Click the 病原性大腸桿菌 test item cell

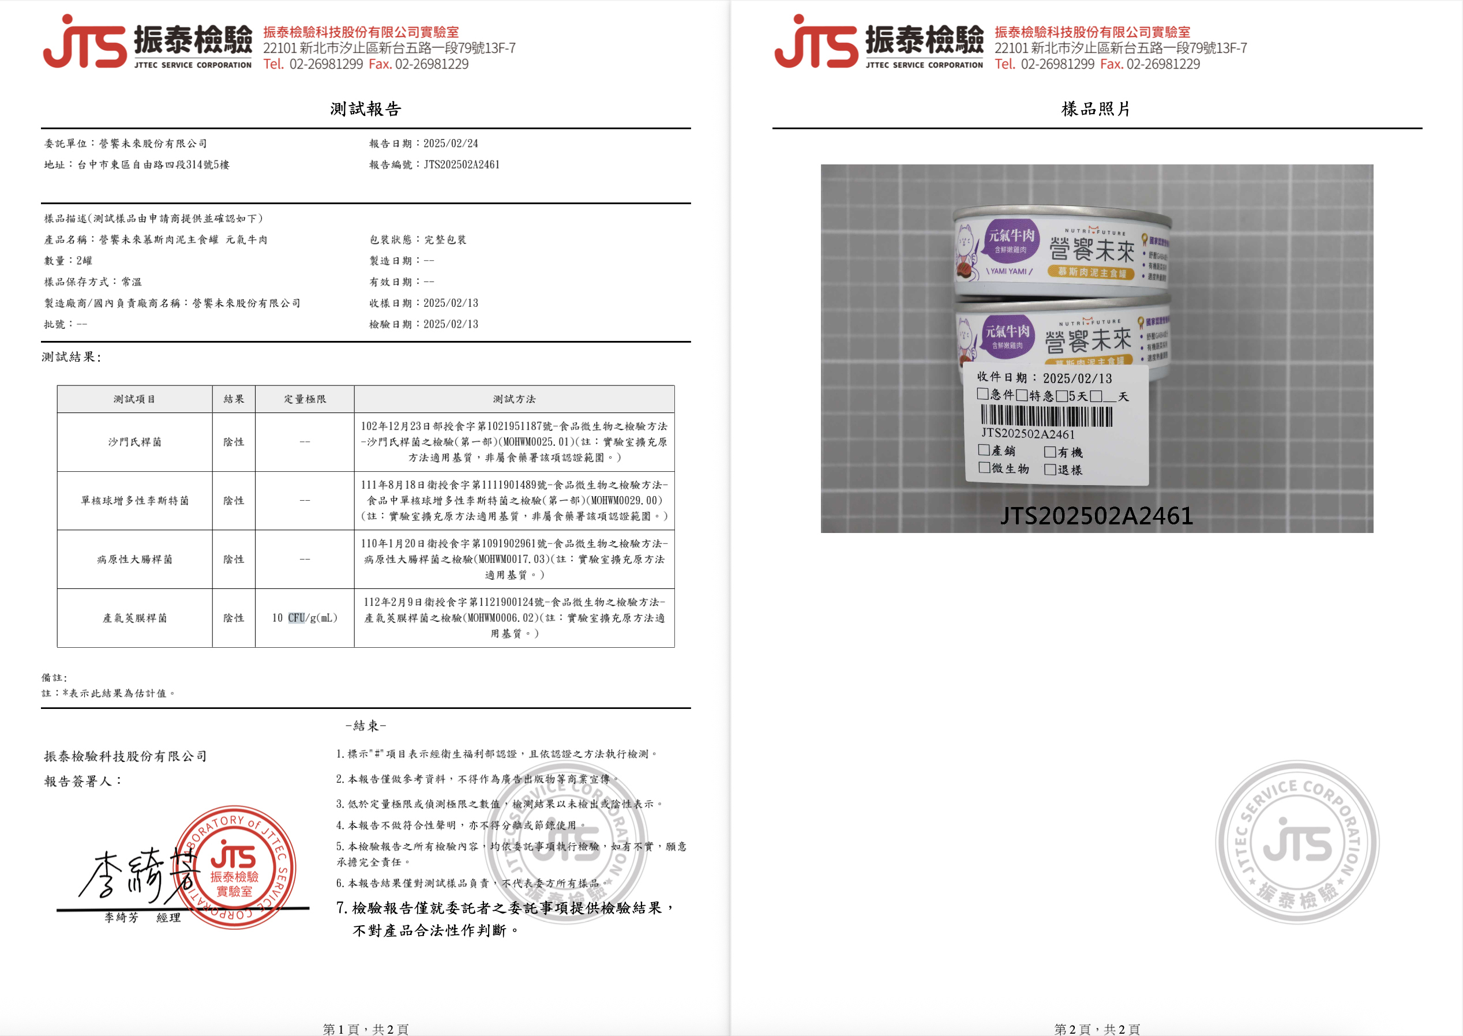click(134, 560)
